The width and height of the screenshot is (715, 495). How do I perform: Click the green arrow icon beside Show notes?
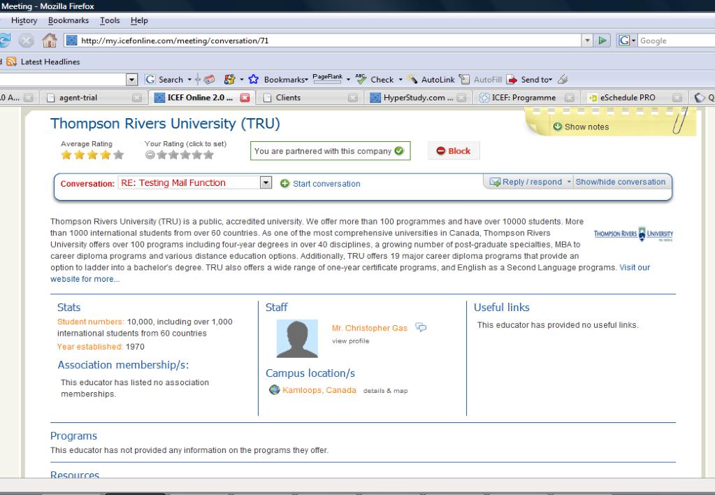pyautogui.click(x=557, y=127)
